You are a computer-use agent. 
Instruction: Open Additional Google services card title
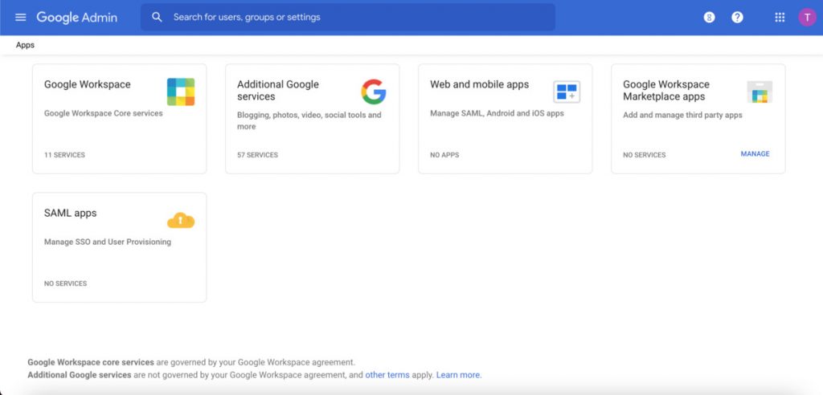pos(277,90)
